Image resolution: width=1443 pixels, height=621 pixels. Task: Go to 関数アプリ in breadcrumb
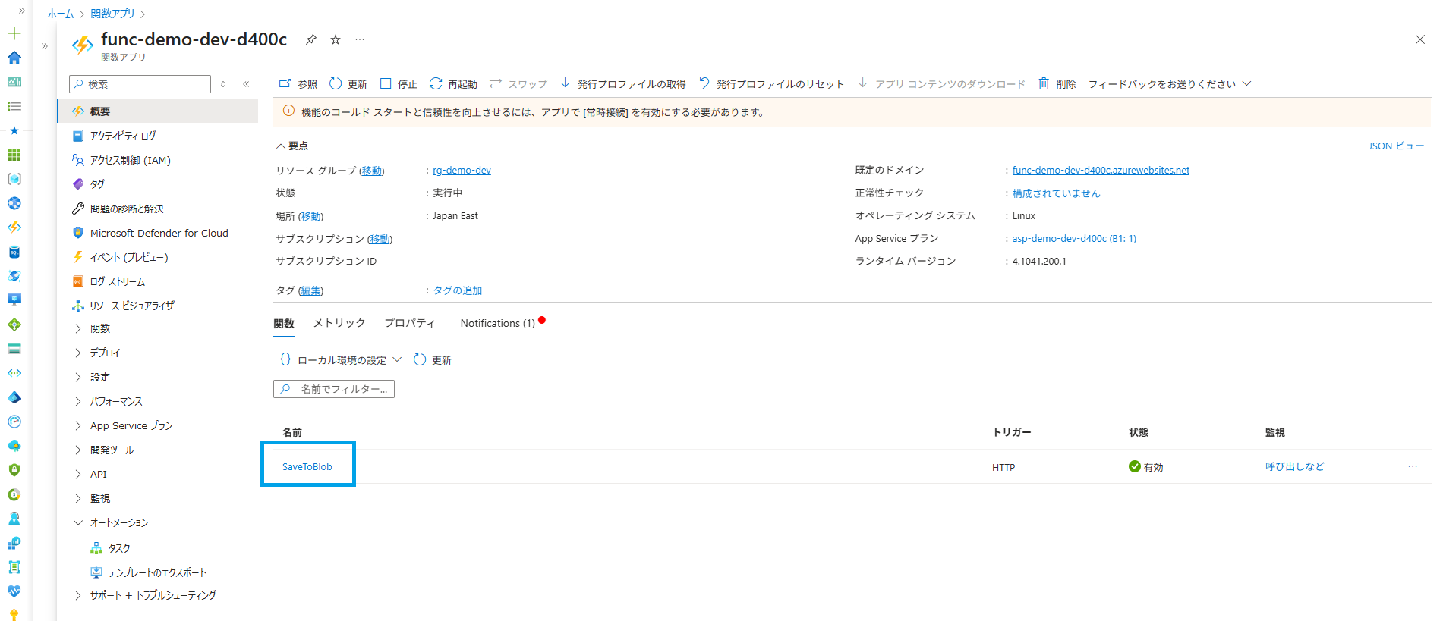coord(112,14)
